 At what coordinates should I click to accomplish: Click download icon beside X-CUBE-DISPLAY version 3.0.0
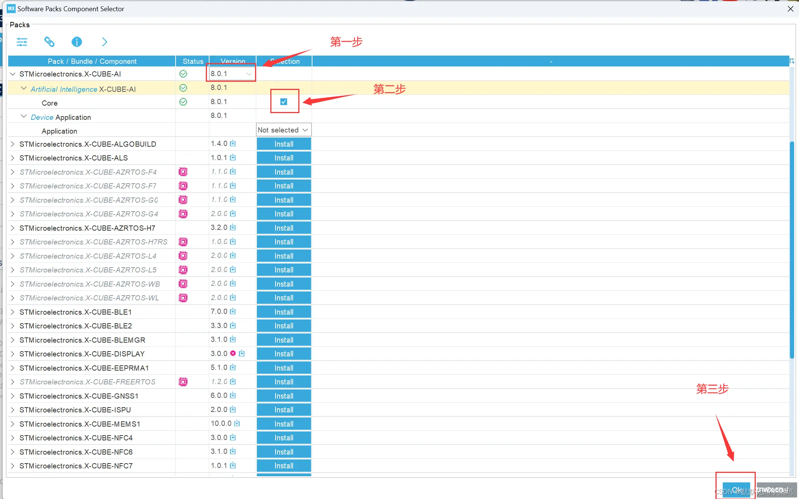(242, 353)
